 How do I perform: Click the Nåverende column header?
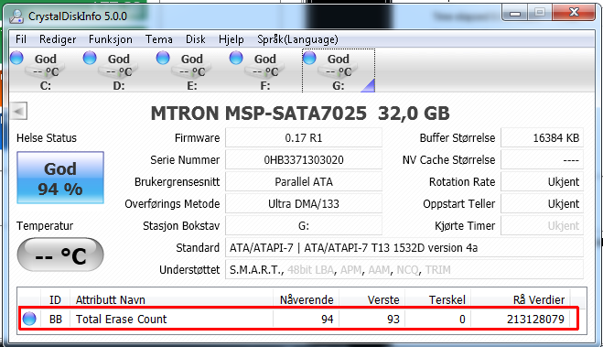click(x=307, y=299)
